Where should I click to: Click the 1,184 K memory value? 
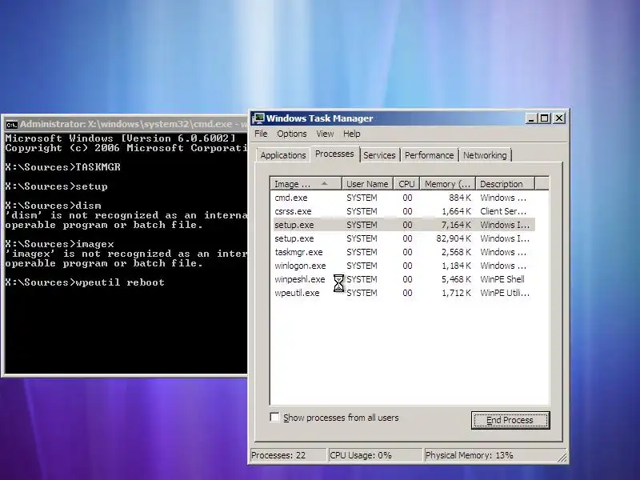(456, 266)
